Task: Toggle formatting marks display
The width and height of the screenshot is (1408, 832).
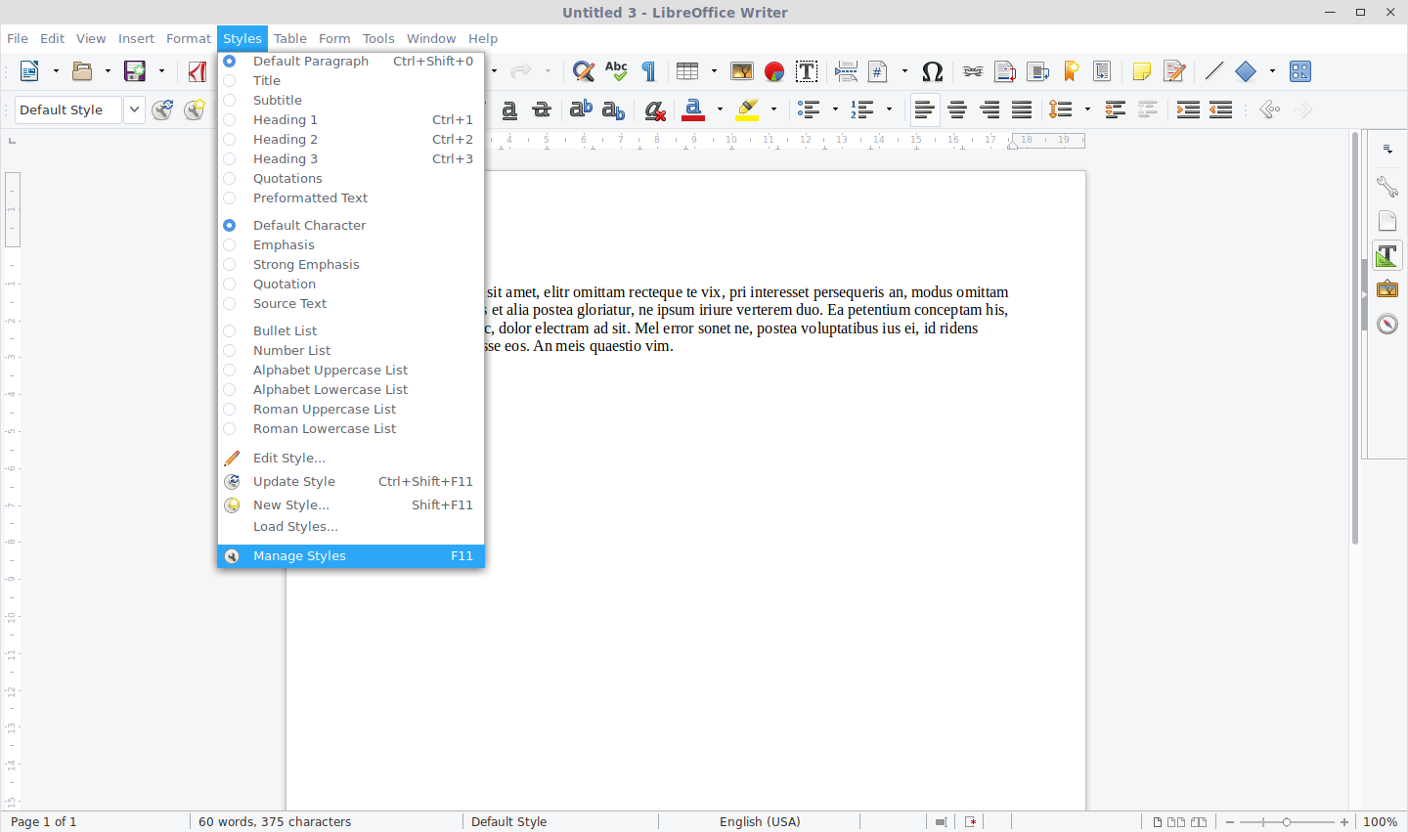Action: click(x=647, y=70)
